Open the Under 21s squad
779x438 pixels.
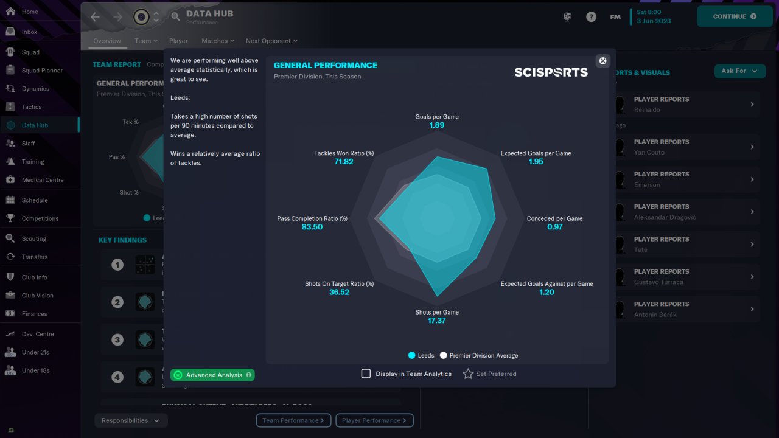coord(40,352)
